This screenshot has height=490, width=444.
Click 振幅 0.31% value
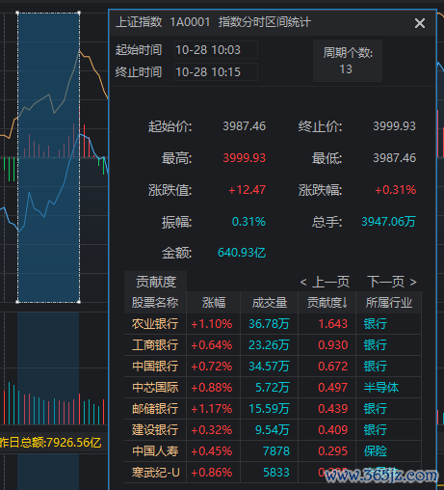[x=248, y=222]
